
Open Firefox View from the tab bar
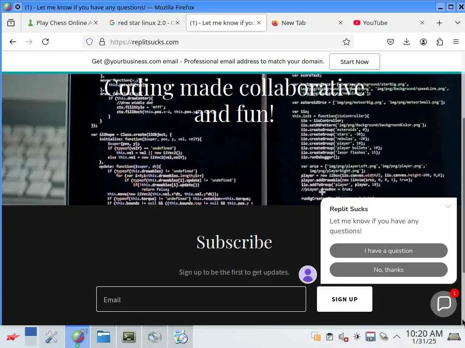pos(11,23)
